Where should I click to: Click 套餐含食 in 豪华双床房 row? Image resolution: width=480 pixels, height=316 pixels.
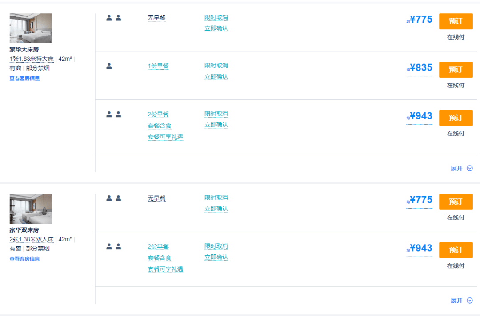[x=160, y=258]
